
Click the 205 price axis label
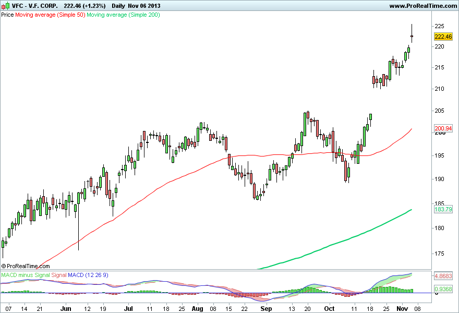[439, 111]
